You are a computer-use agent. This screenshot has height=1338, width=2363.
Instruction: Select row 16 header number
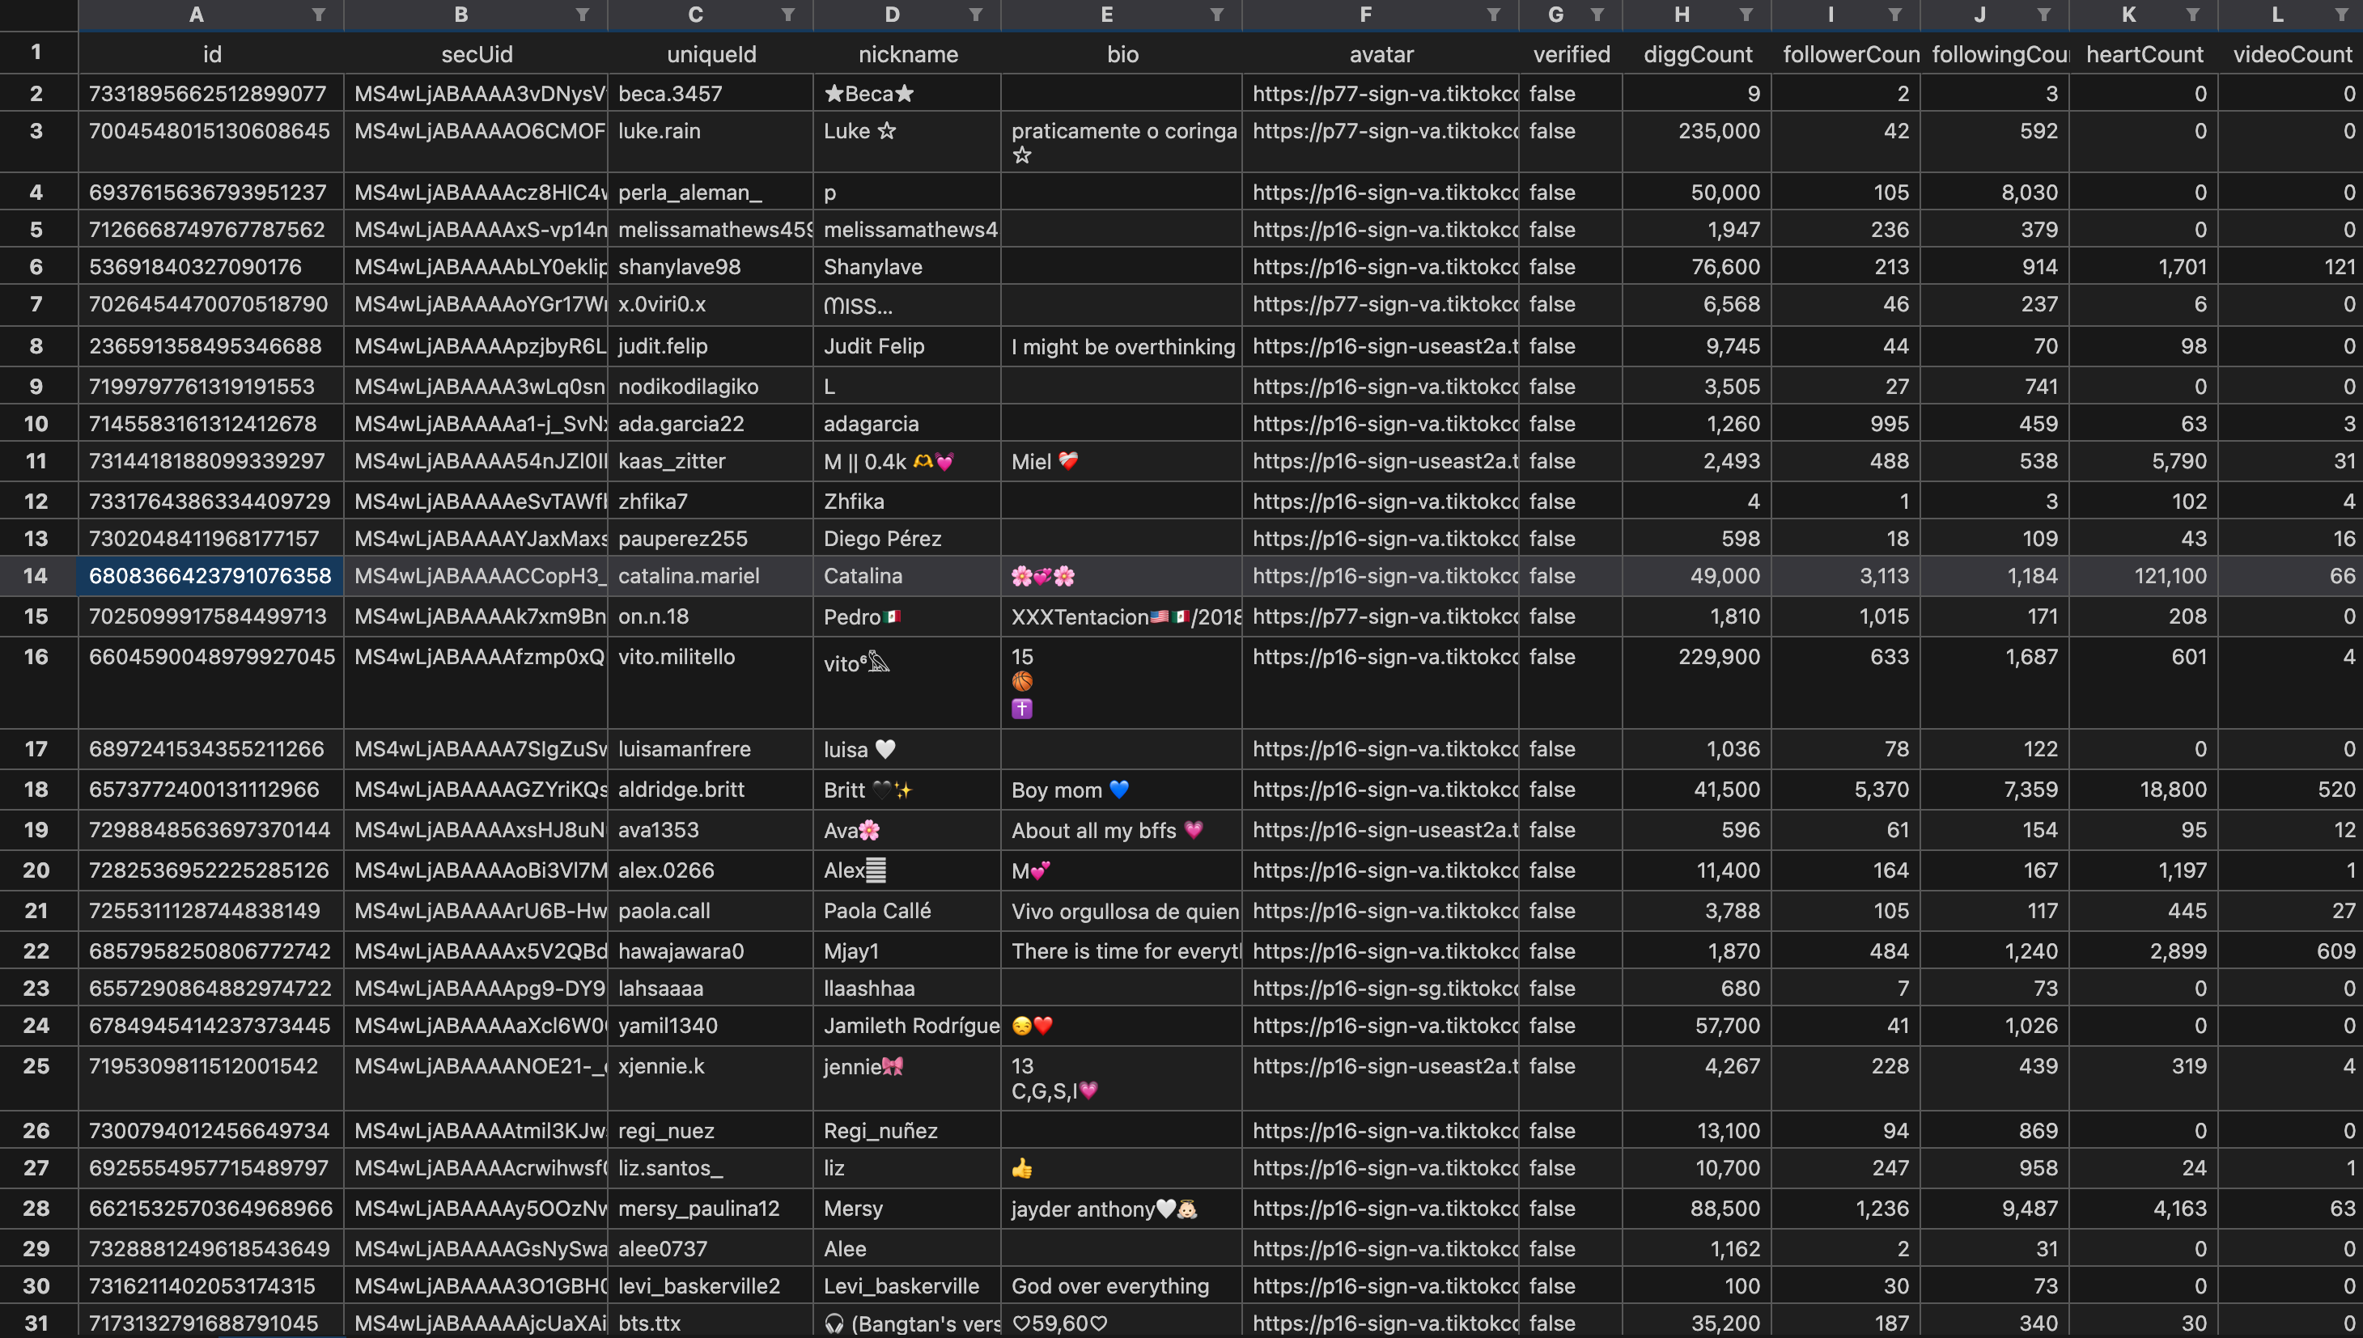[36, 657]
